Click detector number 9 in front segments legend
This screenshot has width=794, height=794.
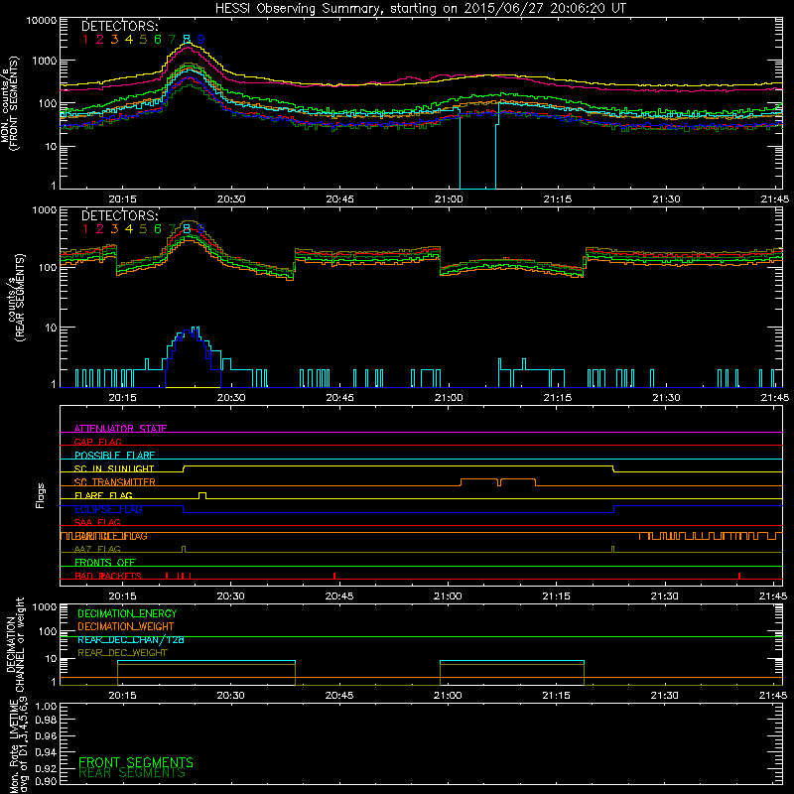201,40
